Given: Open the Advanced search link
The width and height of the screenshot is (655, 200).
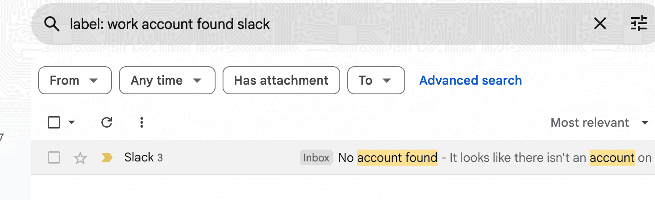Looking at the screenshot, I should pos(470,80).
